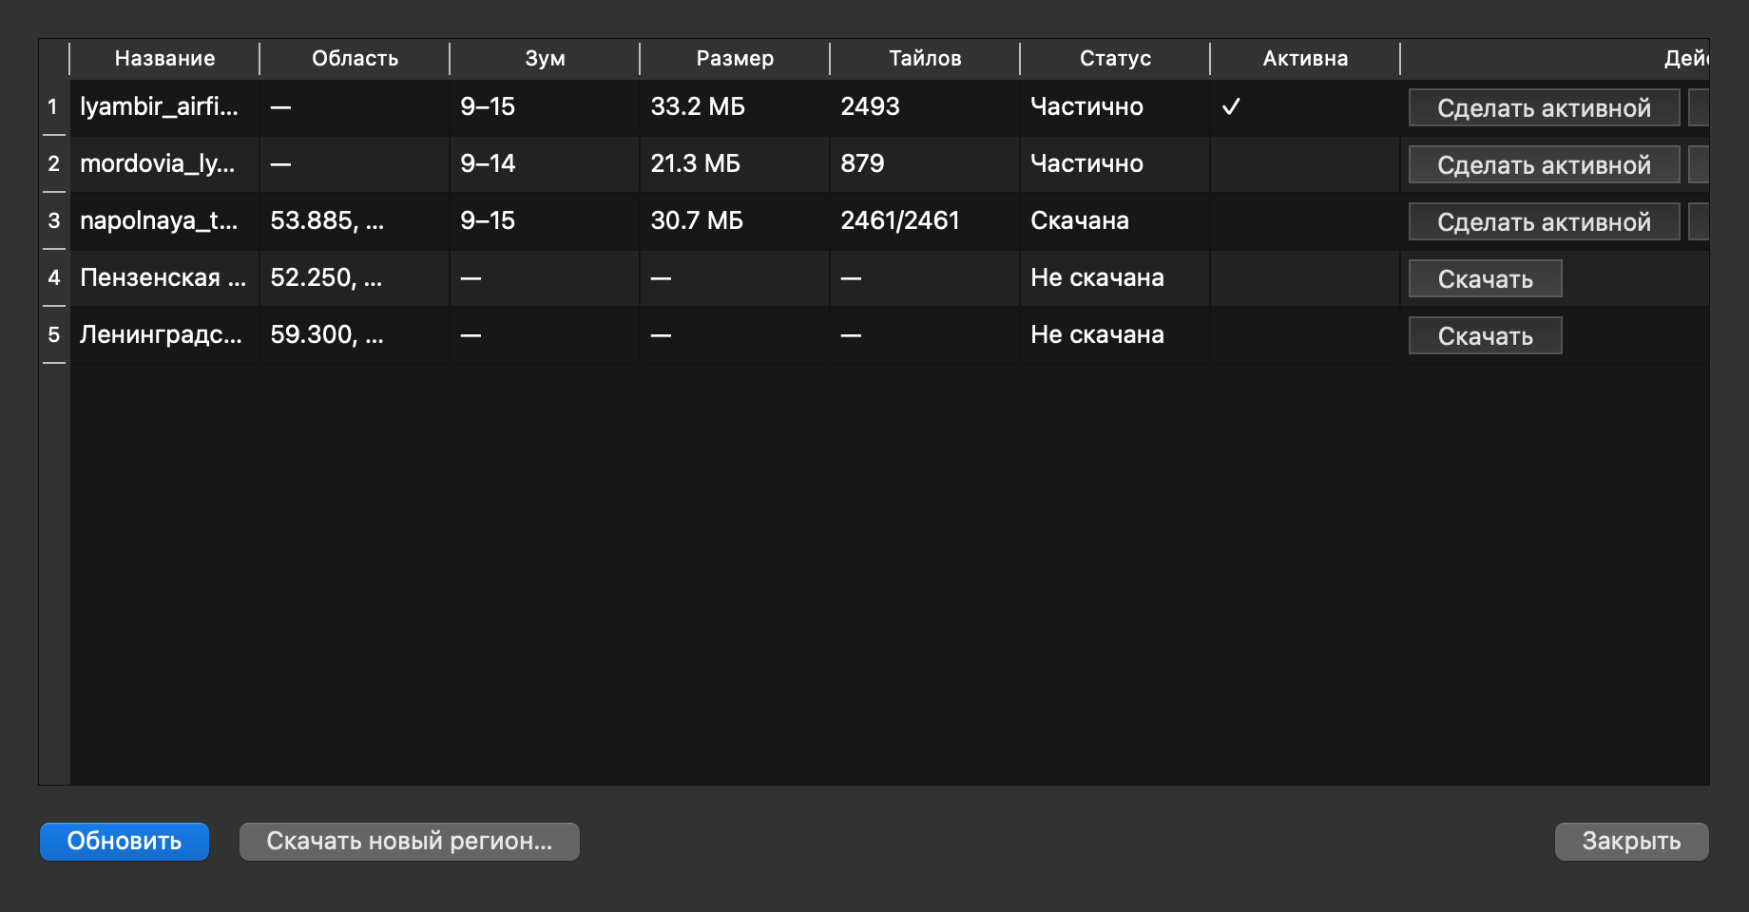Sort by Размер column header
This screenshot has height=912, width=1749.
pos(735,58)
